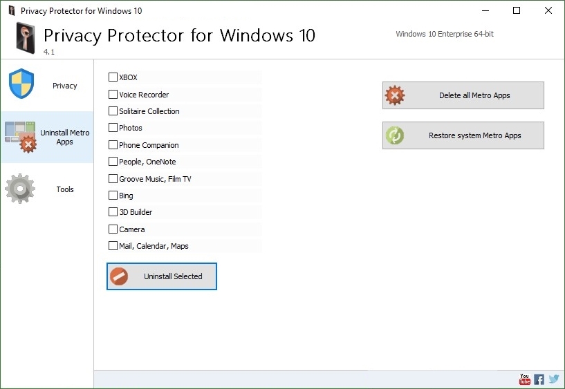Enable the Solitaire Collection checkbox

tap(113, 111)
